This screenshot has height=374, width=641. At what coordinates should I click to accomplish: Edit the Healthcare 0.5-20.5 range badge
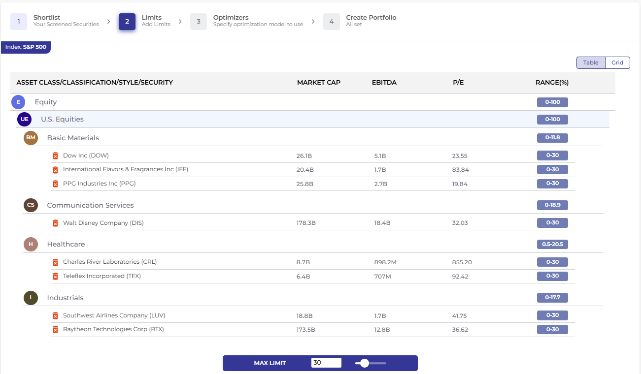click(552, 244)
